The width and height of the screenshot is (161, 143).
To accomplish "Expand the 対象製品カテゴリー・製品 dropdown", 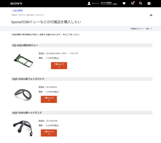I will (x=141, y=29).
